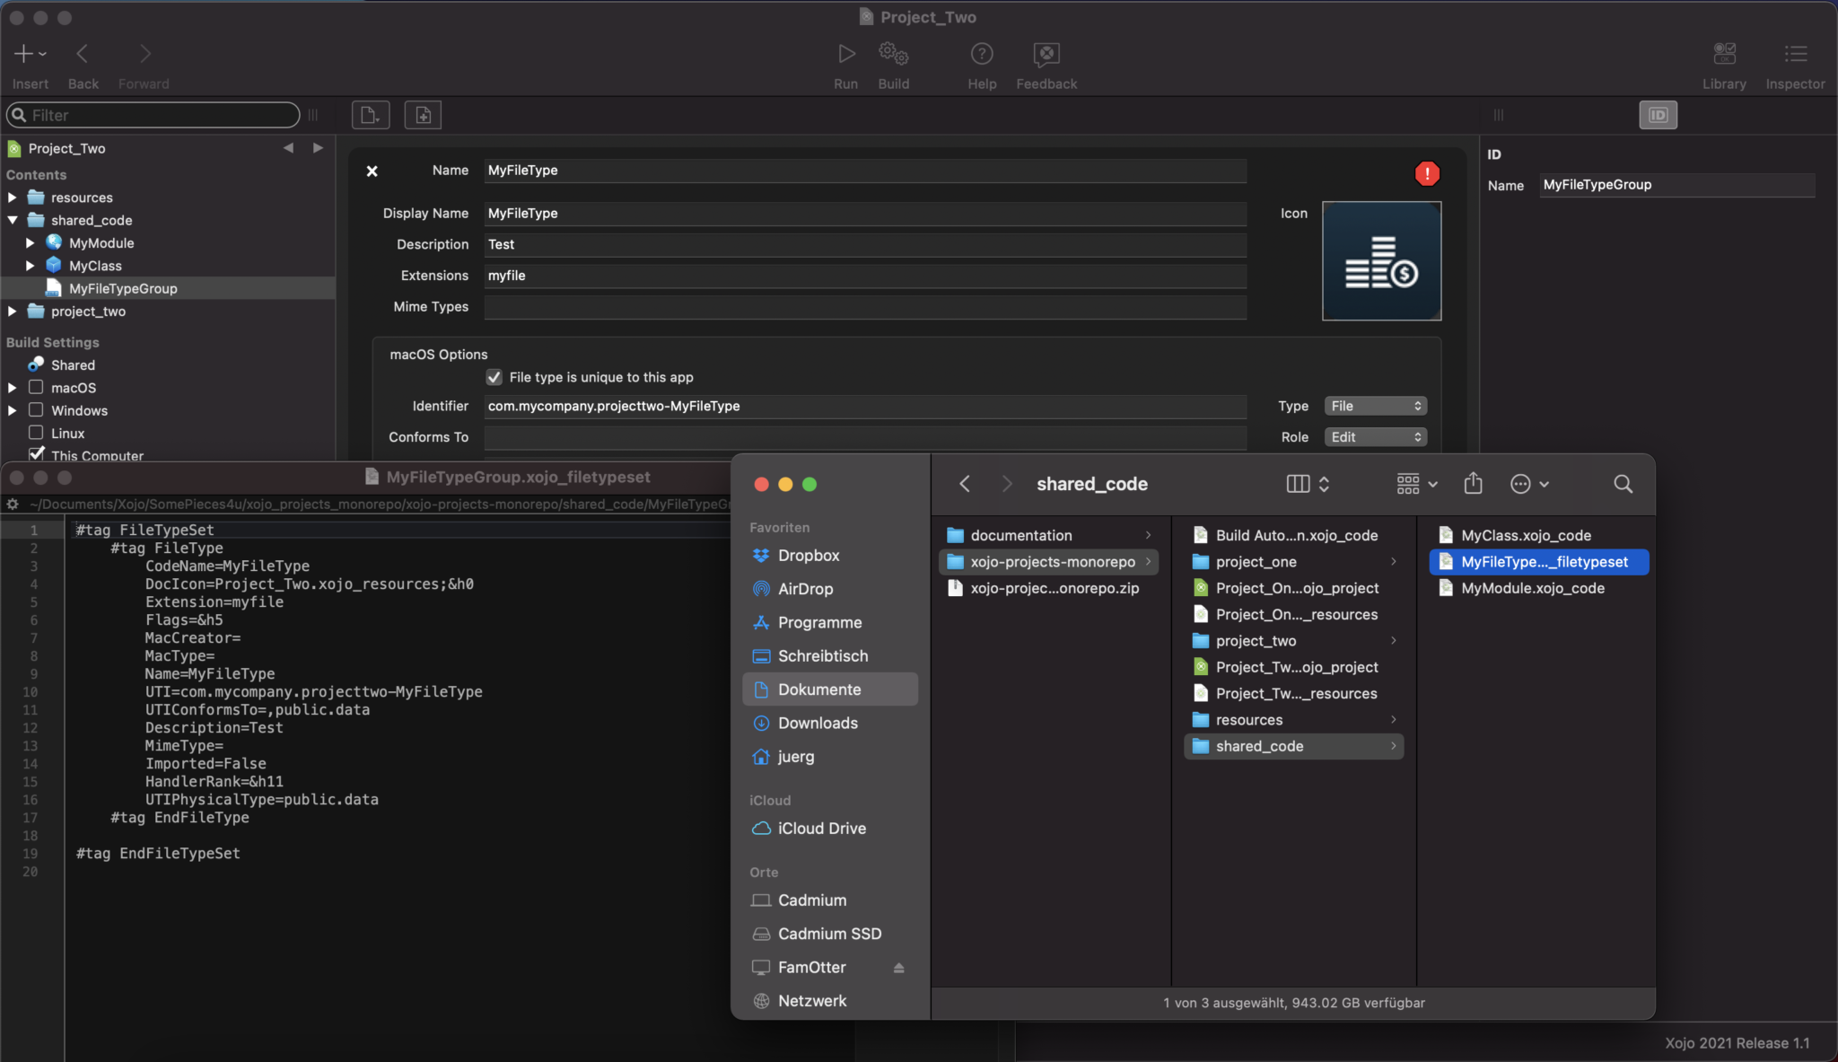Click the Description field with Test

click(x=865, y=244)
